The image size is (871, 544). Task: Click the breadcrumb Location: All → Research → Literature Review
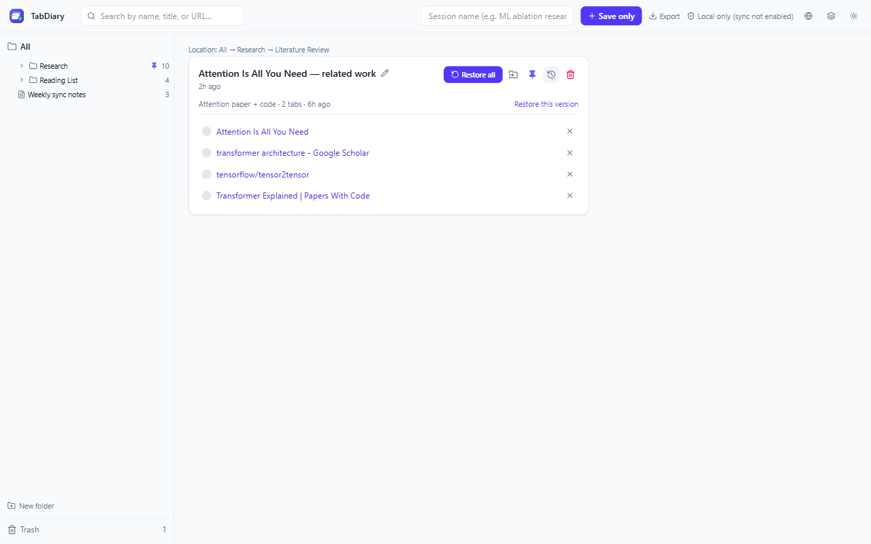click(259, 50)
